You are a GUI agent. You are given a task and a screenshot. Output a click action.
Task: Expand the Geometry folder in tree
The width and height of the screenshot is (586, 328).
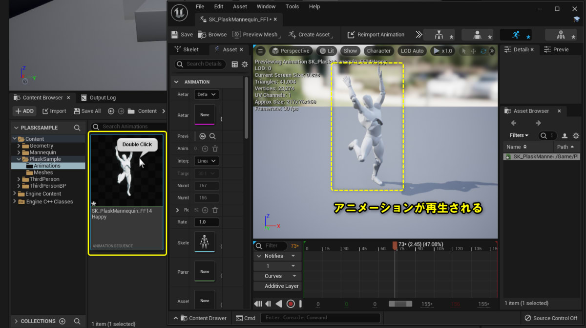20,146
